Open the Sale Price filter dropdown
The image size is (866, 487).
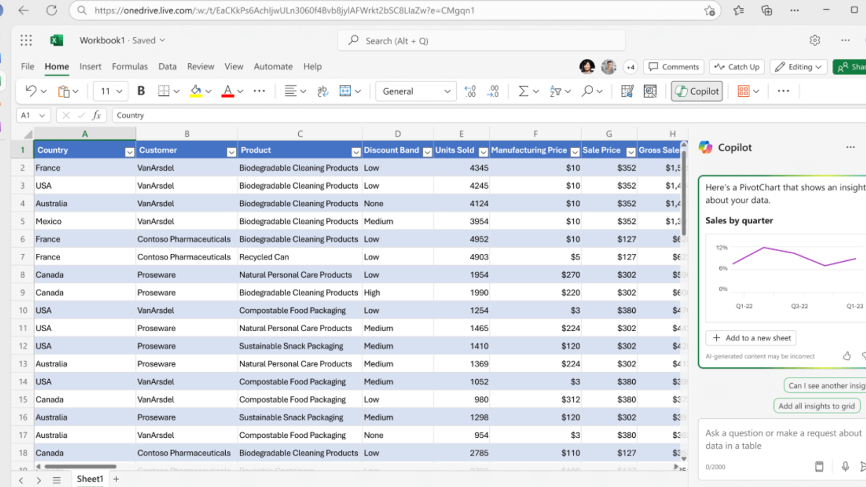(631, 152)
